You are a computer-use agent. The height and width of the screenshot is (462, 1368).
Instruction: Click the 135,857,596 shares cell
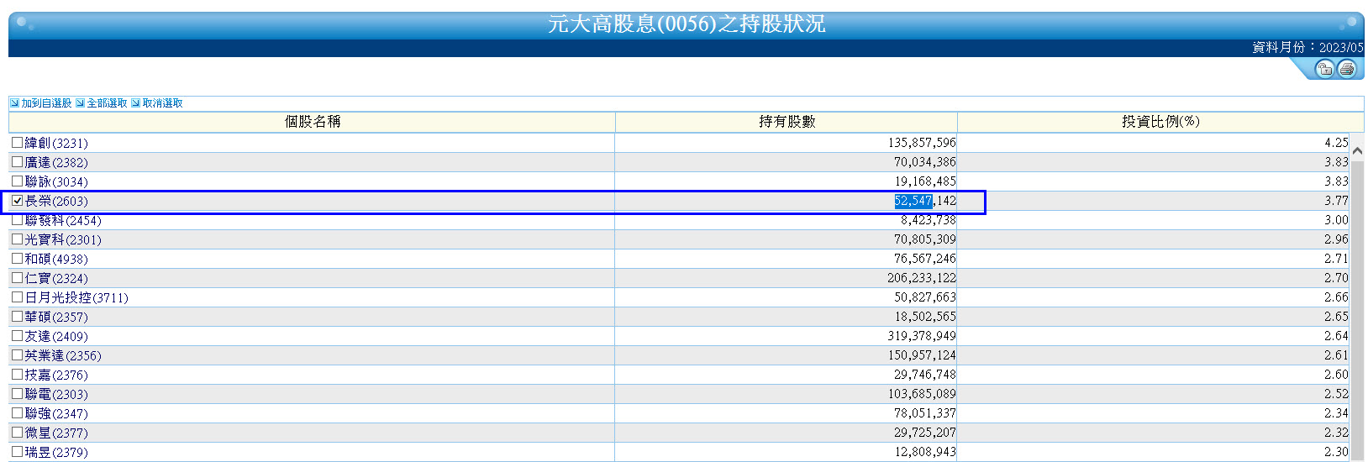coord(786,143)
